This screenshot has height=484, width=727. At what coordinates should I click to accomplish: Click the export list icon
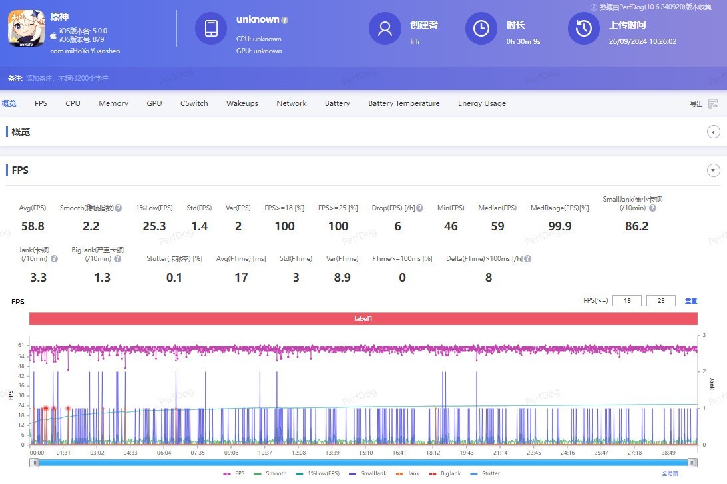tap(713, 103)
